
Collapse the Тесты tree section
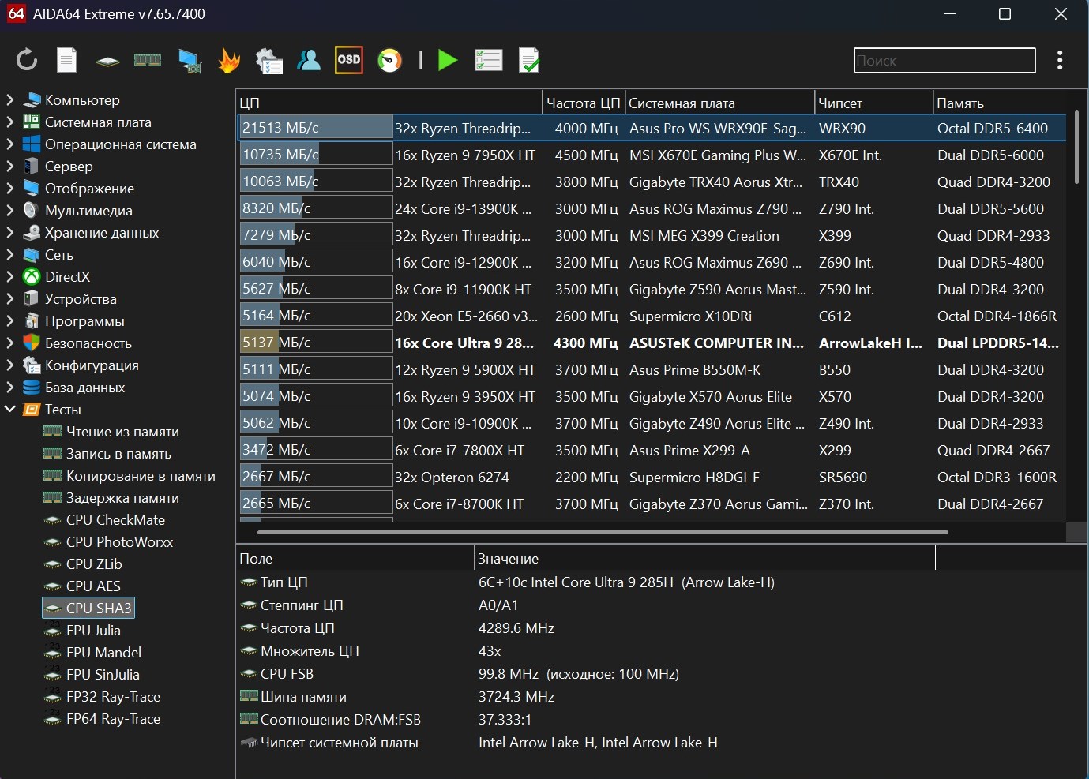[10, 410]
